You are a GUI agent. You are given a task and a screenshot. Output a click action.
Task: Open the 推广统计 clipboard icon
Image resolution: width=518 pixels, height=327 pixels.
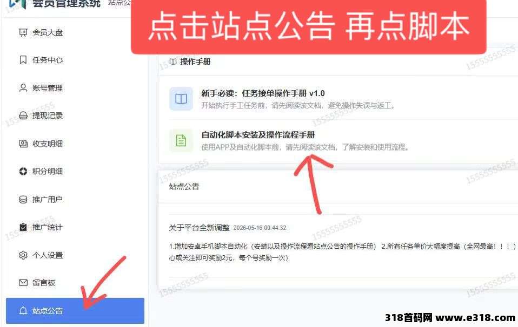(x=23, y=227)
